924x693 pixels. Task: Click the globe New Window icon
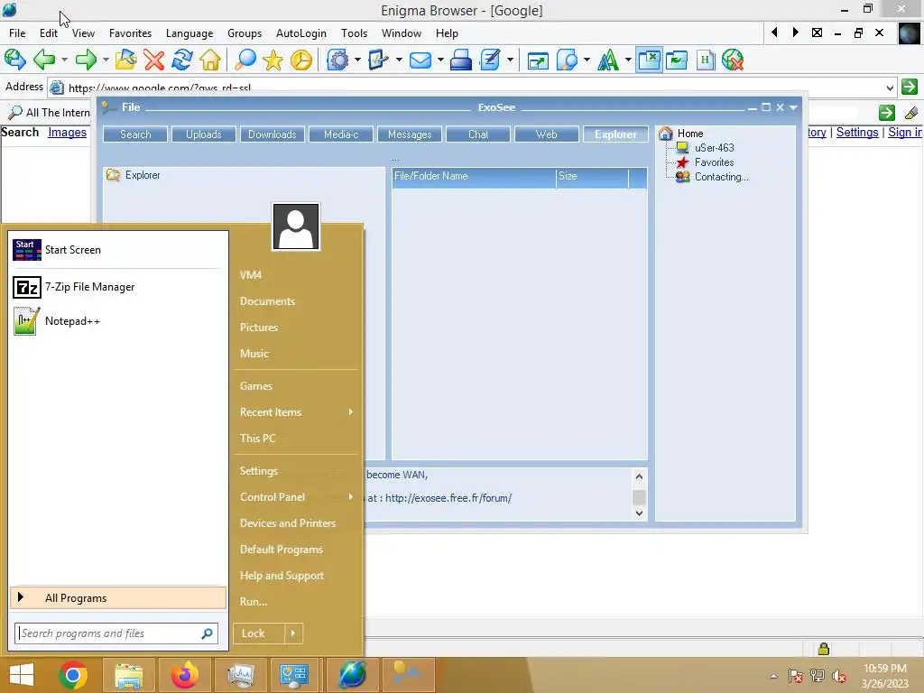coord(14,60)
